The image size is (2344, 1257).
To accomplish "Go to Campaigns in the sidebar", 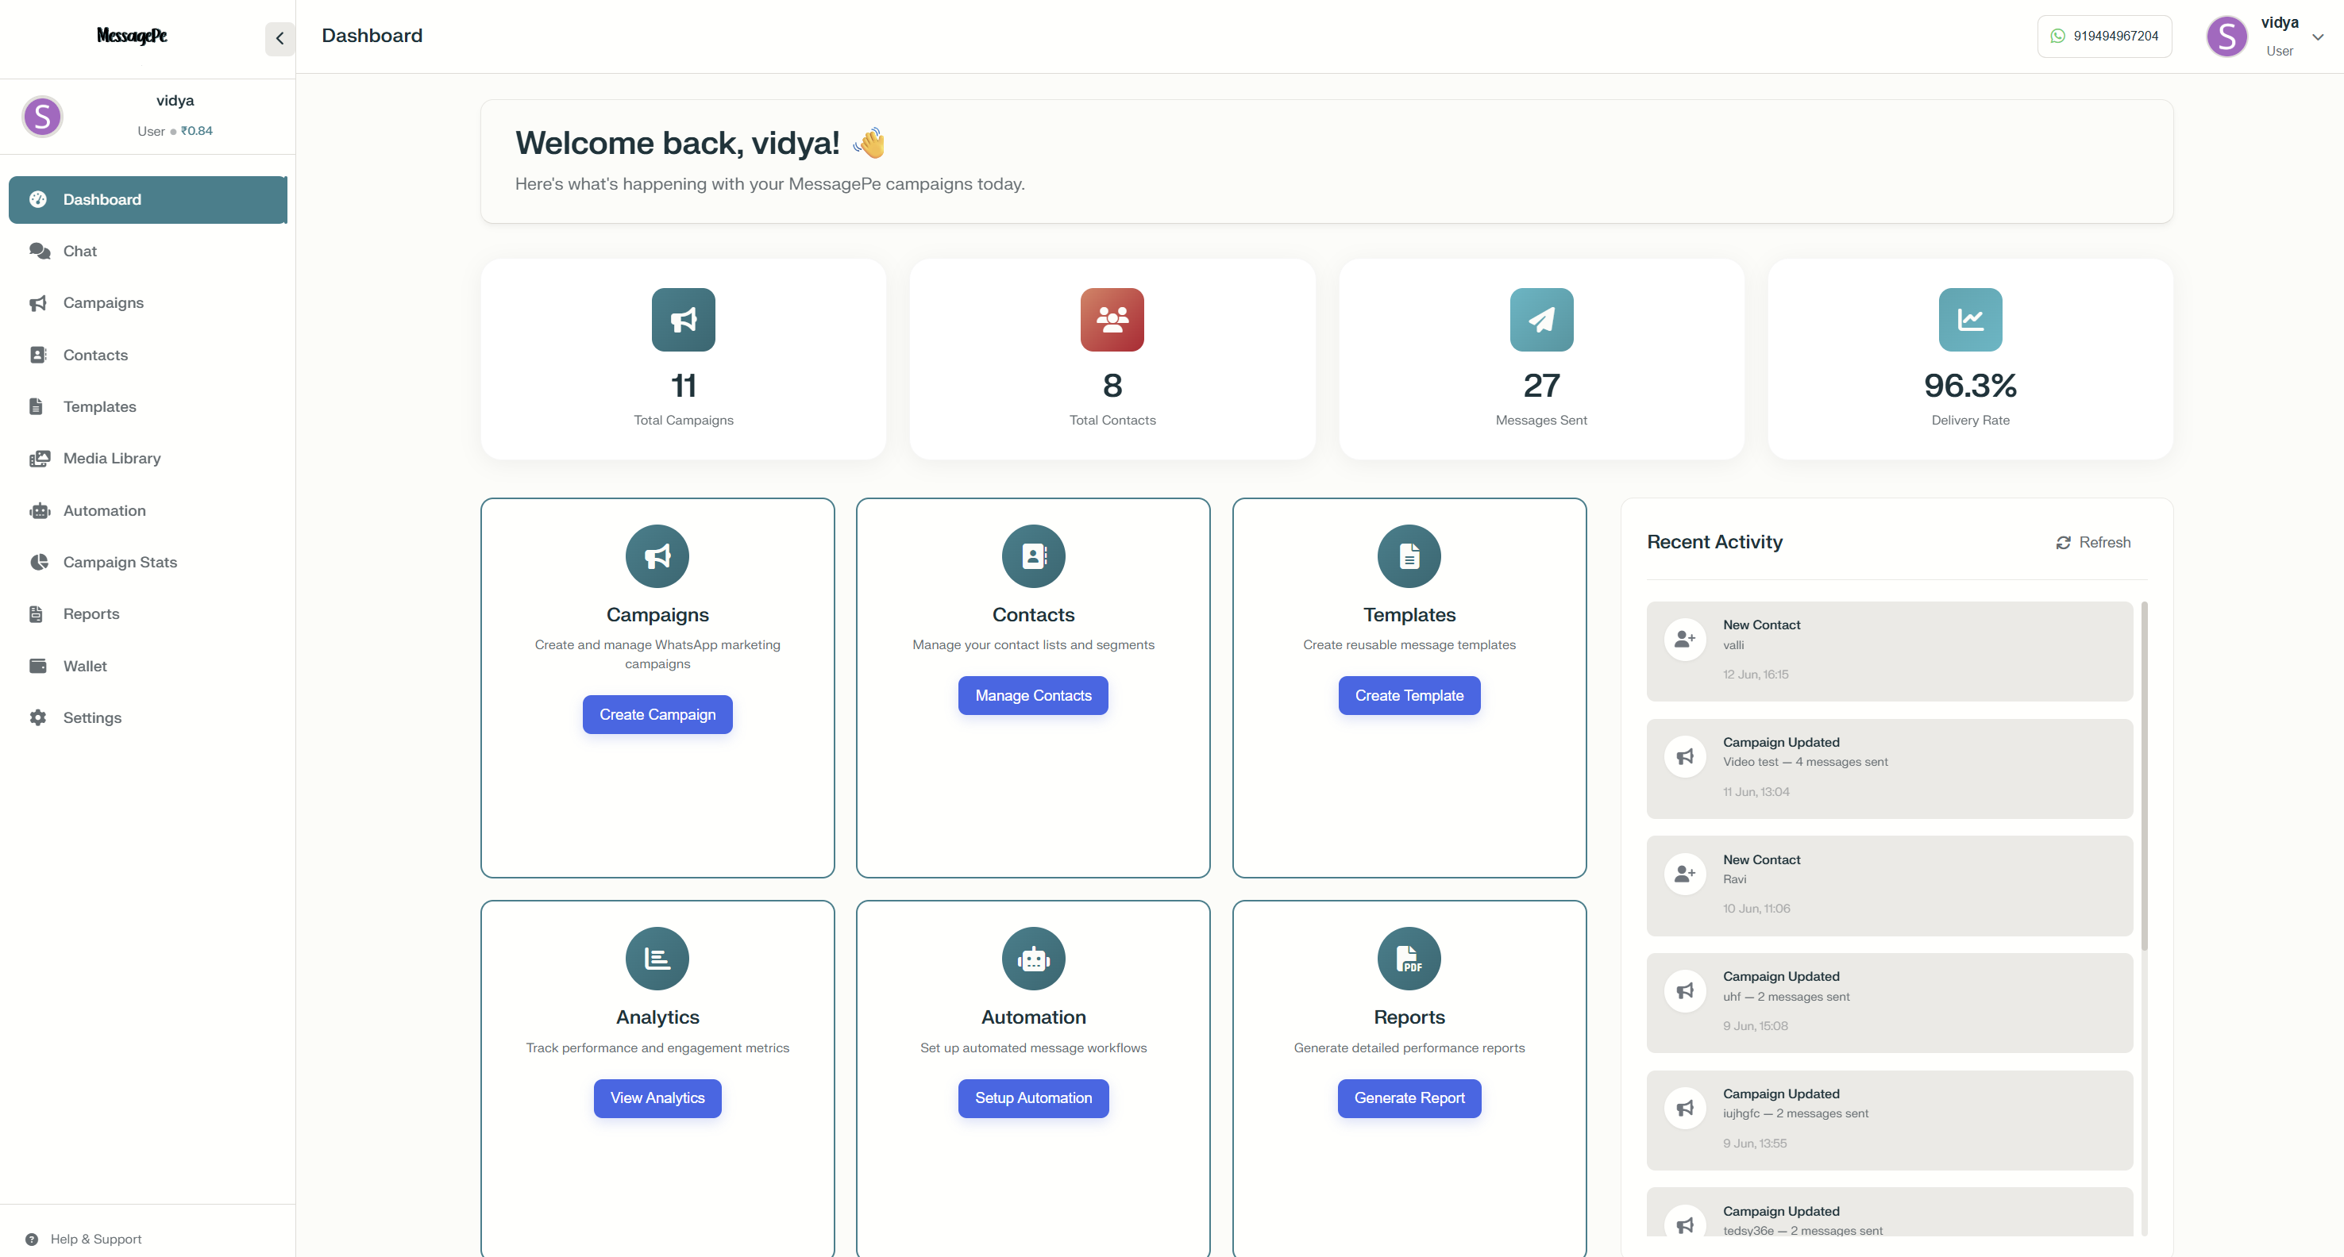I will [148, 303].
